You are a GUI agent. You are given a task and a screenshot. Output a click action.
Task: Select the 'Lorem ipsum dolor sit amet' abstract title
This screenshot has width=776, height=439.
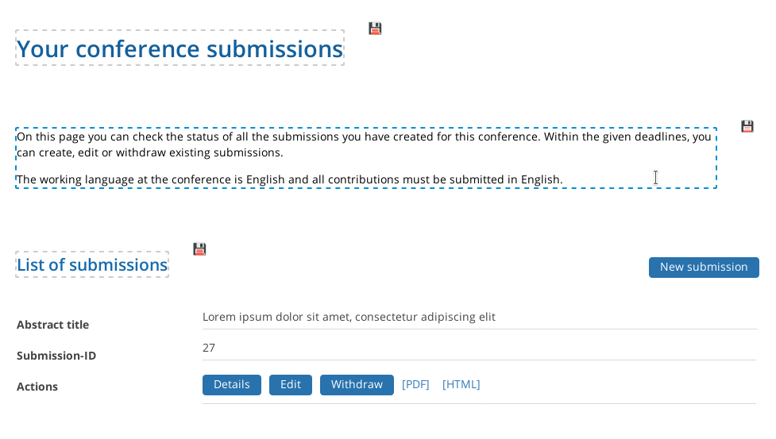[349, 317]
